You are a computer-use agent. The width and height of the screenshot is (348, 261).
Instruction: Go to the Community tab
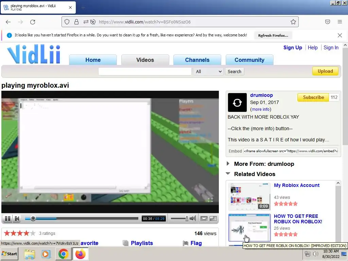[x=249, y=60]
